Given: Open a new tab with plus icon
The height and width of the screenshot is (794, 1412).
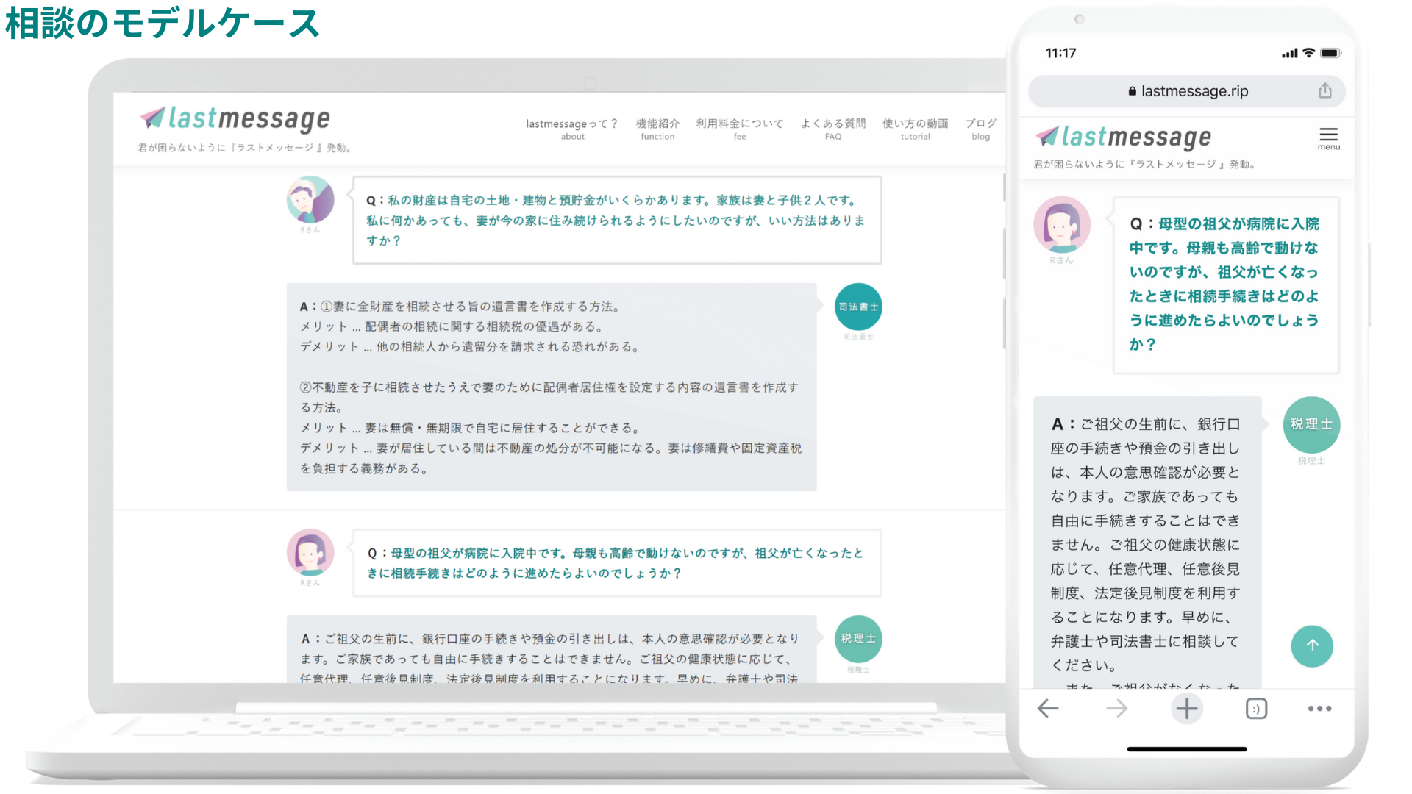Looking at the screenshot, I should point(1186,709).
